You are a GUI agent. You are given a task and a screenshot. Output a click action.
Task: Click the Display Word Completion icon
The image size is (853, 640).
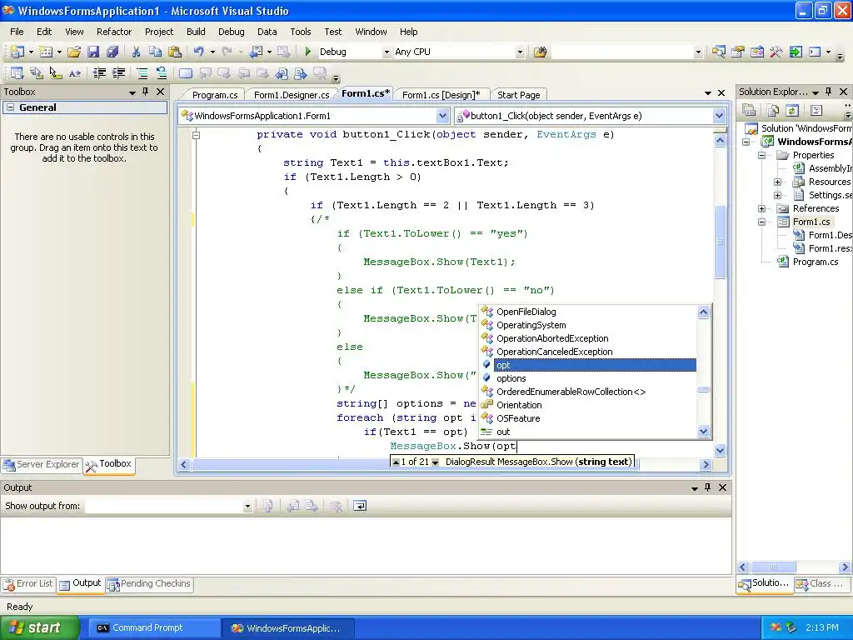click(74, 73)
